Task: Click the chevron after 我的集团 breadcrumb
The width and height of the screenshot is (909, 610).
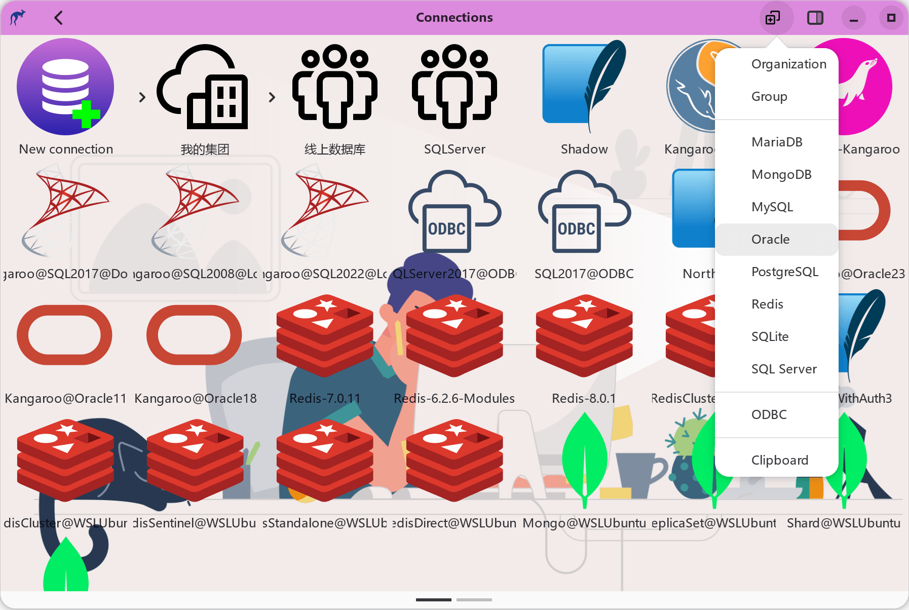Action: point(272,97)
